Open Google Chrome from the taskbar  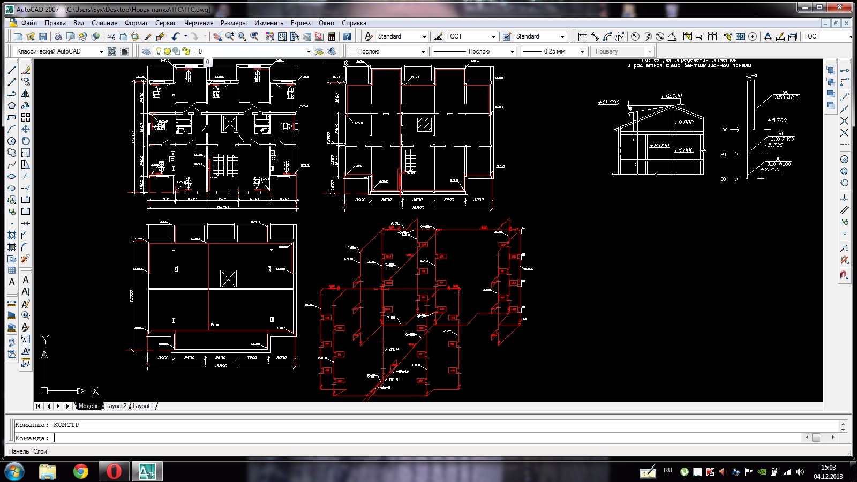tap(81, 471)
